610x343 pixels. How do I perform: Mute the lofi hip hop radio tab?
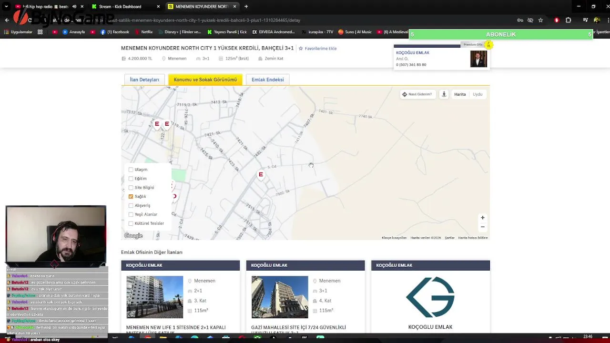[x=74, y=7]
